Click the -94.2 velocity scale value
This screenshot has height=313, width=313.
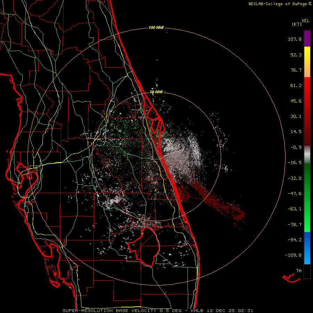click(x=295, y=240)
